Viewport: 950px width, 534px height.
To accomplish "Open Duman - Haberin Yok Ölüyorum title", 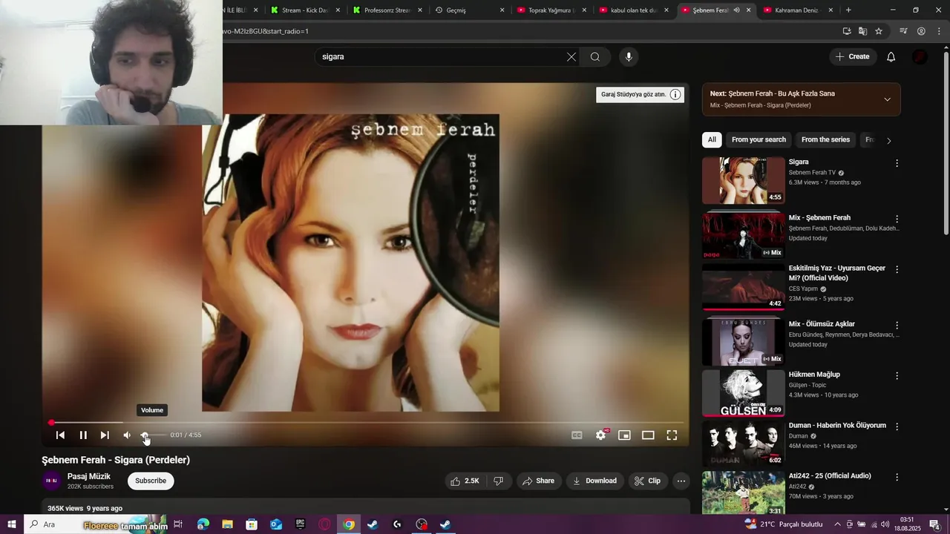I will coord(837,426).
